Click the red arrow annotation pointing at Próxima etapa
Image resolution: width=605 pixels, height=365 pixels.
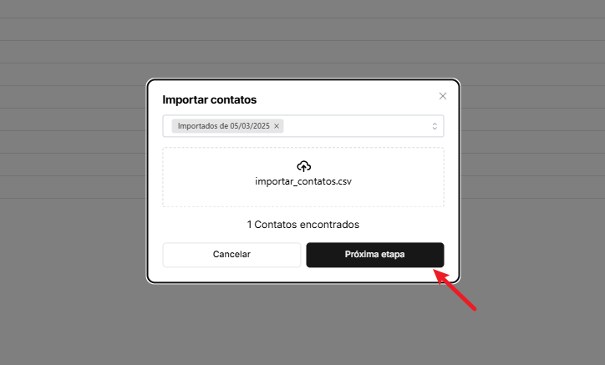pyautogui.click(x=455, y=289)
